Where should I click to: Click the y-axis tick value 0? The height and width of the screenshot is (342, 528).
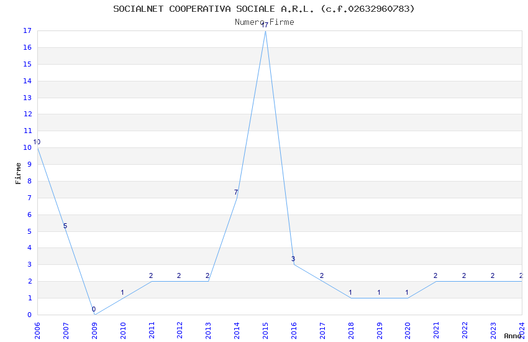coord(30,315)
